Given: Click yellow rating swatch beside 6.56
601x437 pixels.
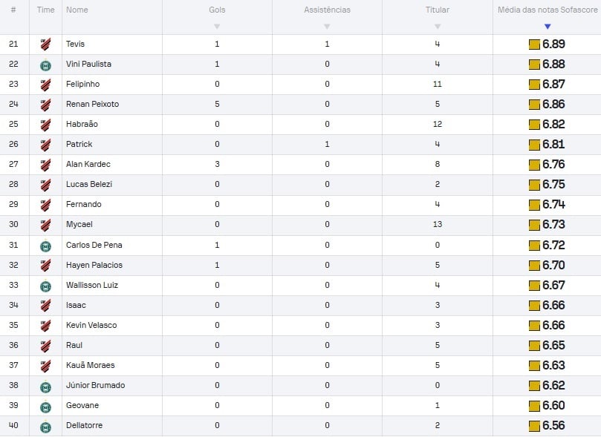Looking at the screenshot, I should click(534, 426).
